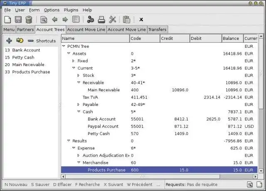The height and width of the screenshot is (191, 266).
Task: Remove shortcut with minus icon
Action: pyautogui.click(x=30, y=41)
